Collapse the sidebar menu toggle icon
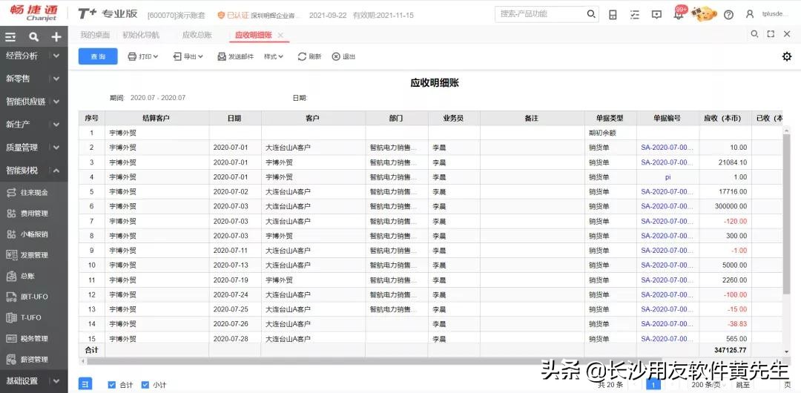Screen dimensions: 801x393 [10, 36]
